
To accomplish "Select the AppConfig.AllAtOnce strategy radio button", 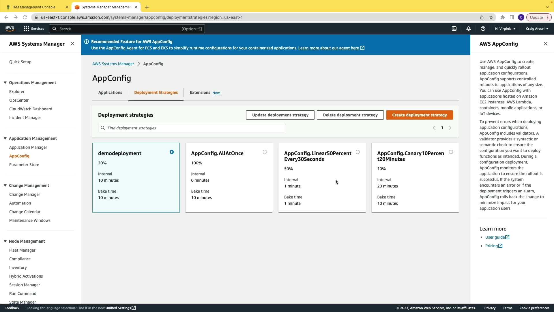I will [x=265, y=152].
